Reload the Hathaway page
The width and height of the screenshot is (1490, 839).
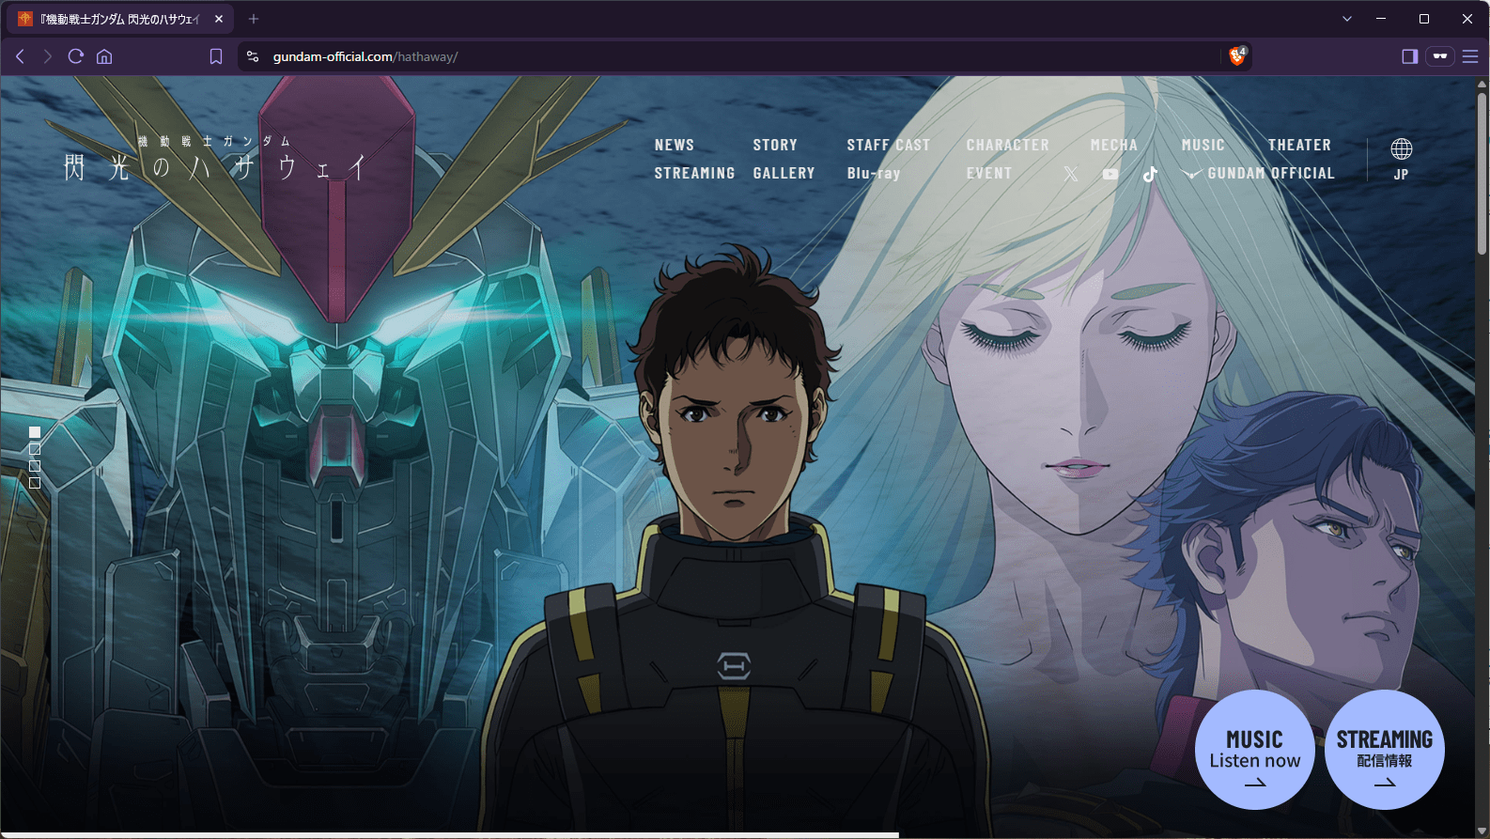(76, 56)
